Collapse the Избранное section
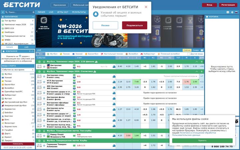Screen dimensions: 240x150 pyautogui.click(x=32, y=51)
